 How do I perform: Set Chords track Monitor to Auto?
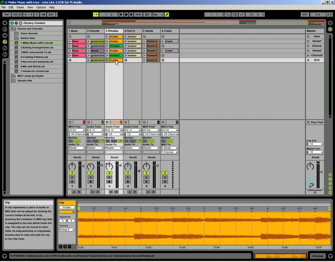pyautogui.click(x=95, y=141)
